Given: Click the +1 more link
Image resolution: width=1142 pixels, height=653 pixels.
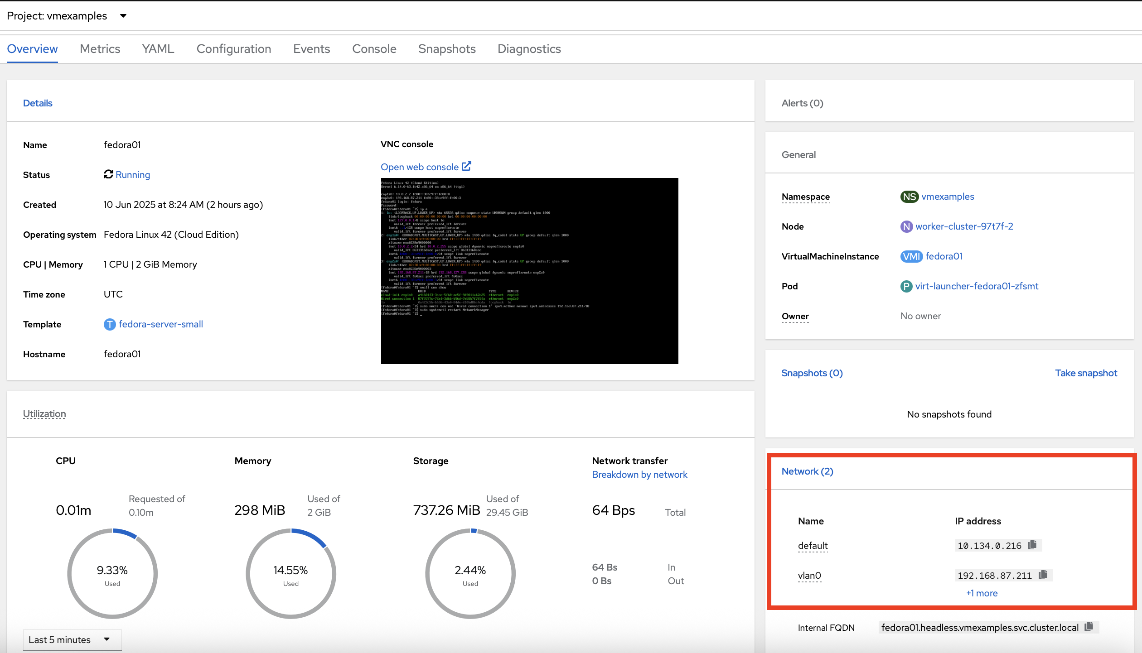Looking at the screenshot, I should pyautogui.click(x=982, y=593).
